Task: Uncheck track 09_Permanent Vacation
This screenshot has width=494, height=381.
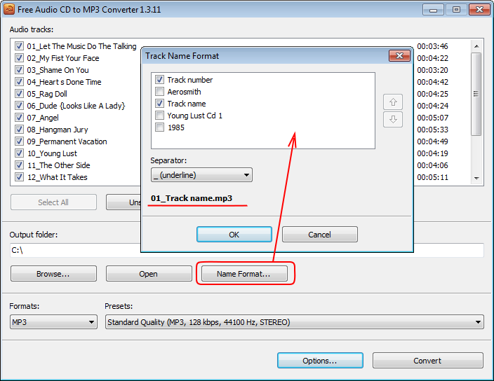Action: (19, 141)
